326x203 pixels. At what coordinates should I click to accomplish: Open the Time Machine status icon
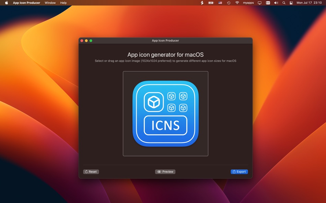[229, 3]
